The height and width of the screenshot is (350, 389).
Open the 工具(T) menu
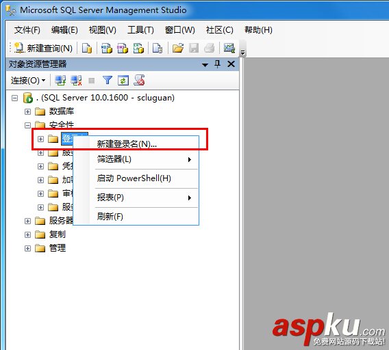coord(140,30)
